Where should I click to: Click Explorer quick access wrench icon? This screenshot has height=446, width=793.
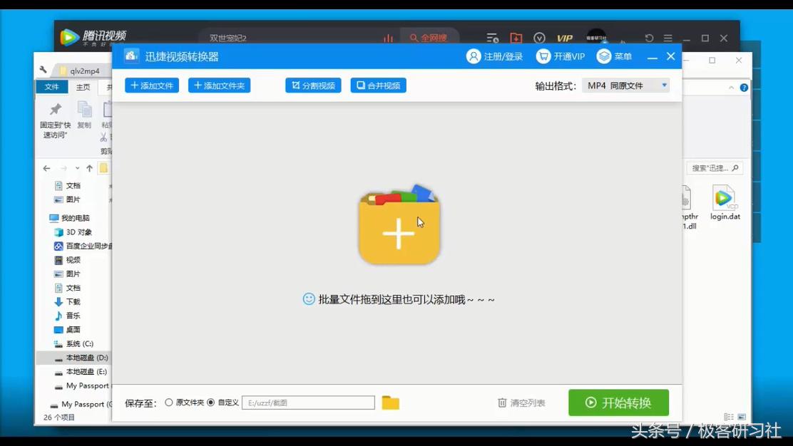(44, 70)
